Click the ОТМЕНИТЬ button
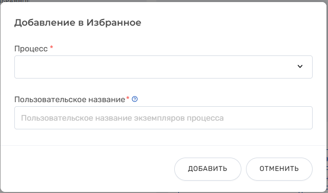 (x=279, y=169)
